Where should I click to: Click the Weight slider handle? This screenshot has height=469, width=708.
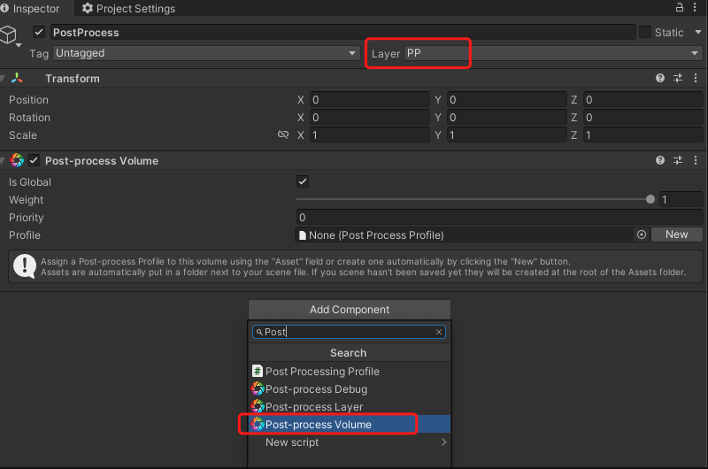(x=651, y=200)
